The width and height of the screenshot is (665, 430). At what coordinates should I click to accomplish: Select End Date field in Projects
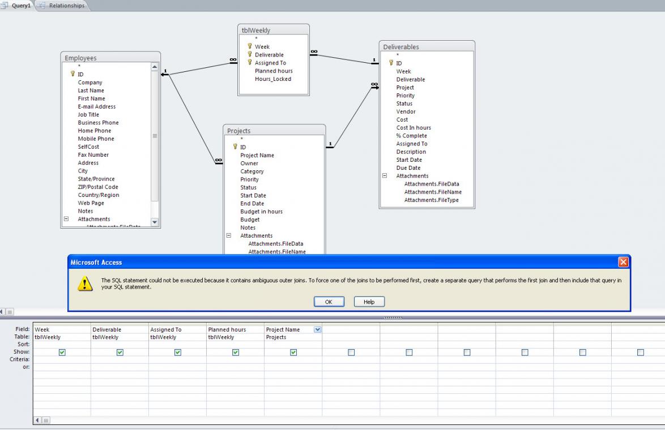[x=252, y=203]
